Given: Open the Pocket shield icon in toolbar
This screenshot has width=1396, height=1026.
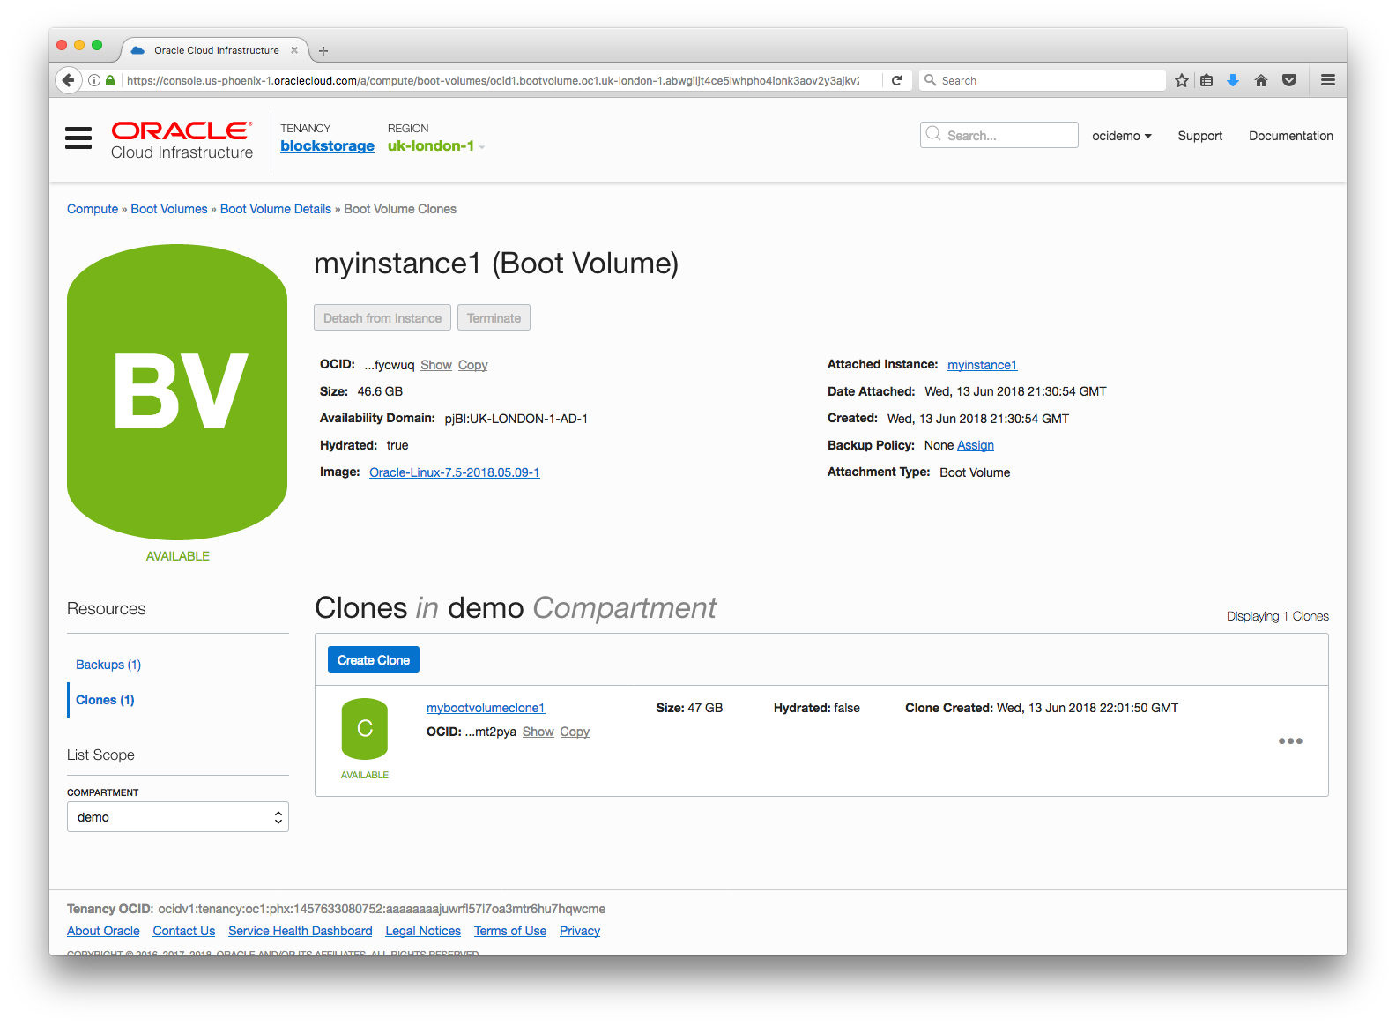Looking at the screenshot, I should pyautogui.click(x=1289, y=80).
